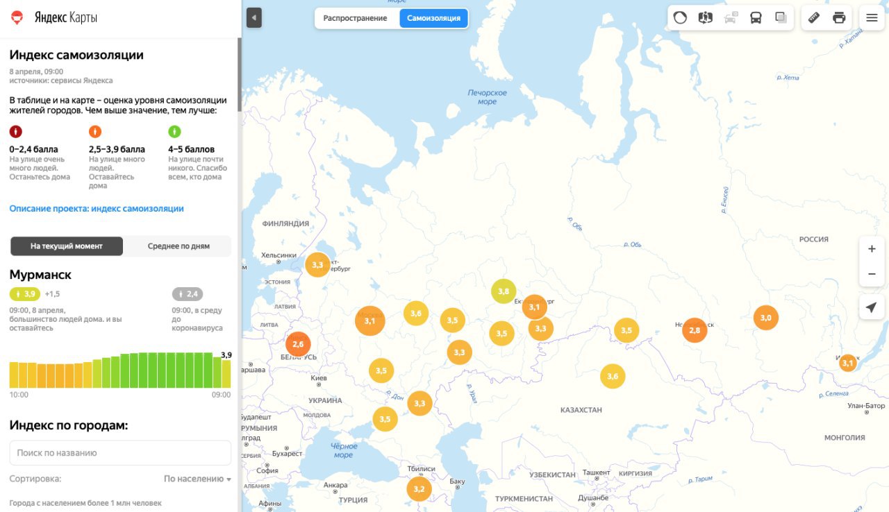The image size is (889, 512).
Task: Show public transport with the bus icon
Action: point(756,18)
